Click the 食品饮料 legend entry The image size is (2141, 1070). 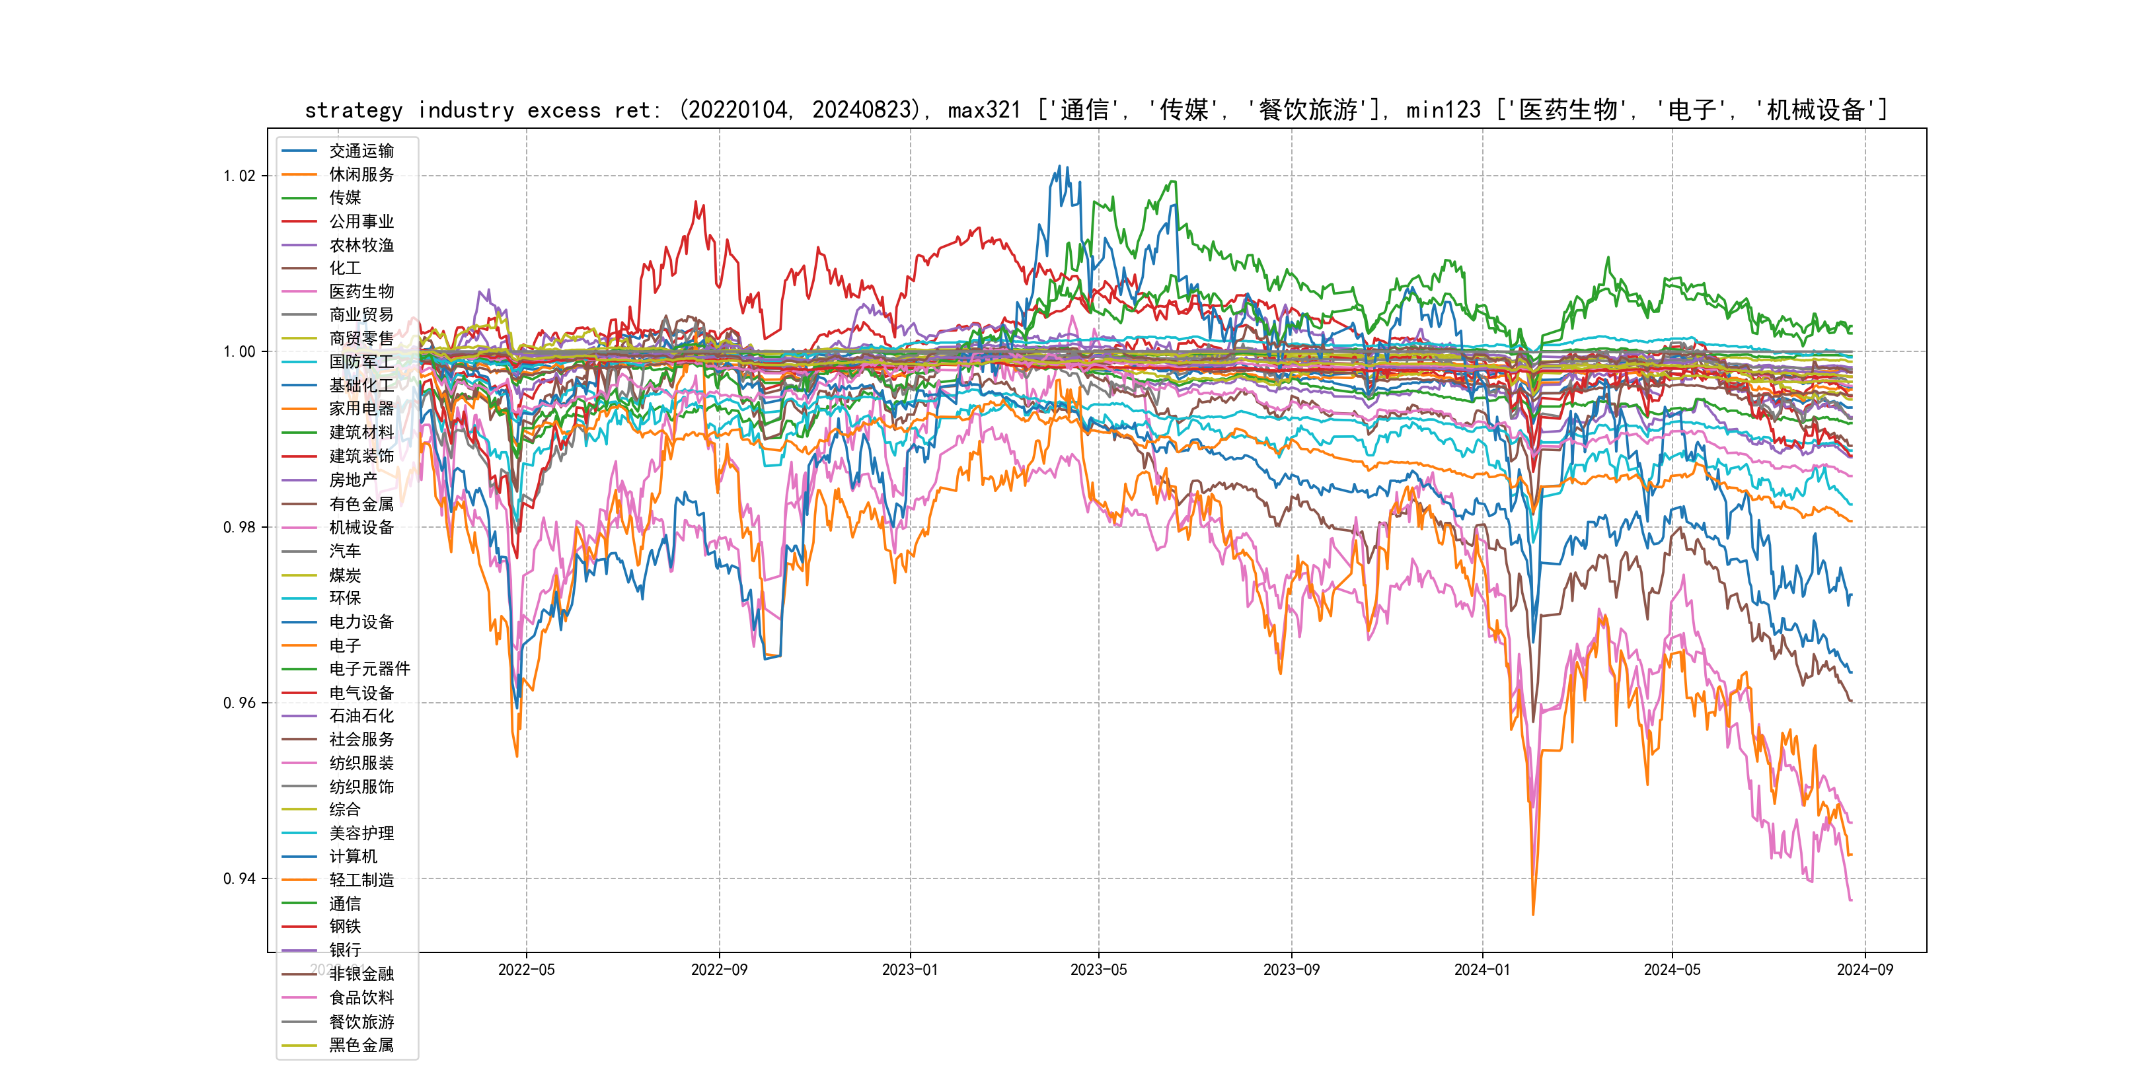(x=361, y=998)
